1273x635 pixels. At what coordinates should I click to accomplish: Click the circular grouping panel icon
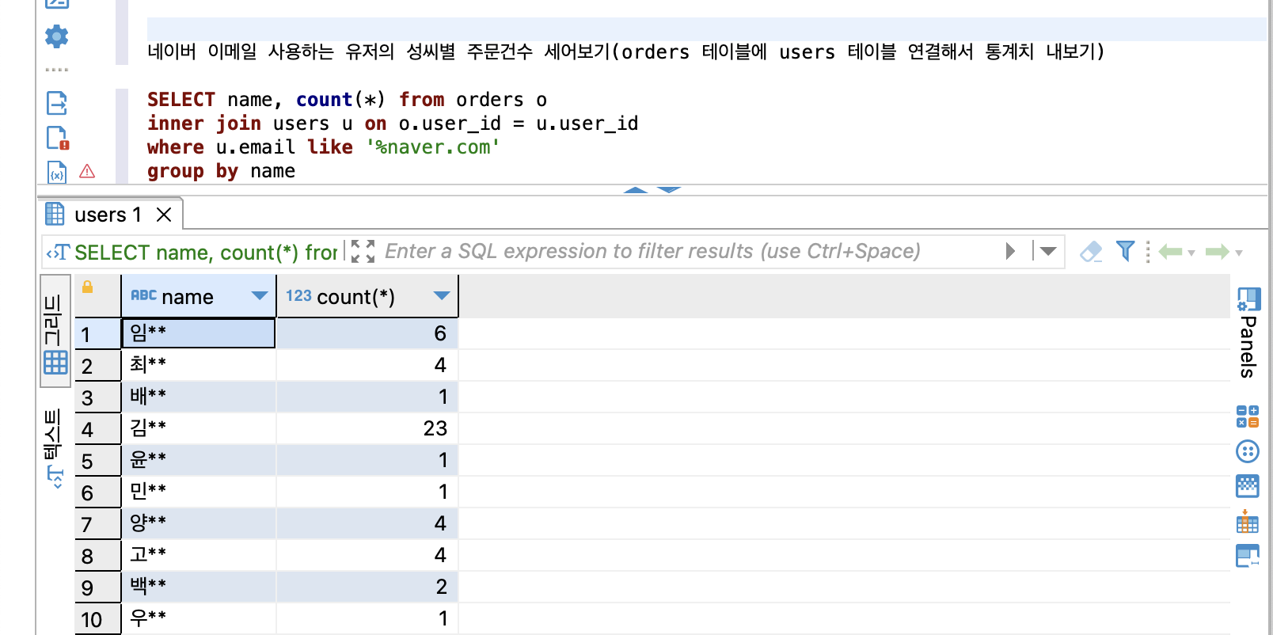[1248, 451]
